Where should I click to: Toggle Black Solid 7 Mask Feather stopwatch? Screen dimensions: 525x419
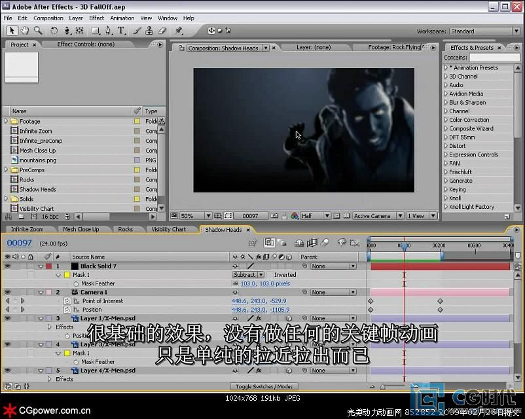[x=76, y=283]
